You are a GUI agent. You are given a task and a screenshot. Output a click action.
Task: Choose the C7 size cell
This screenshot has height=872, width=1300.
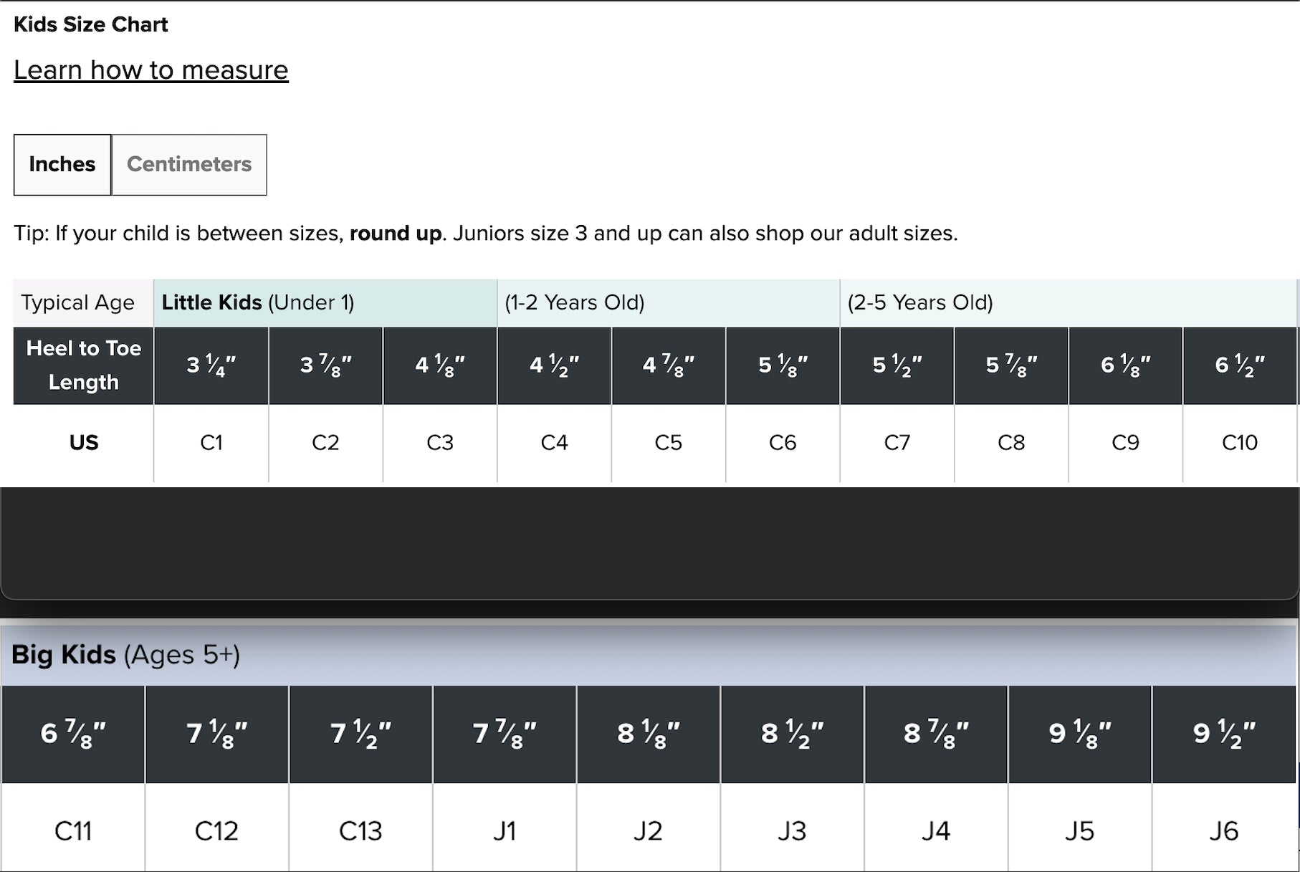coord(897,443)
